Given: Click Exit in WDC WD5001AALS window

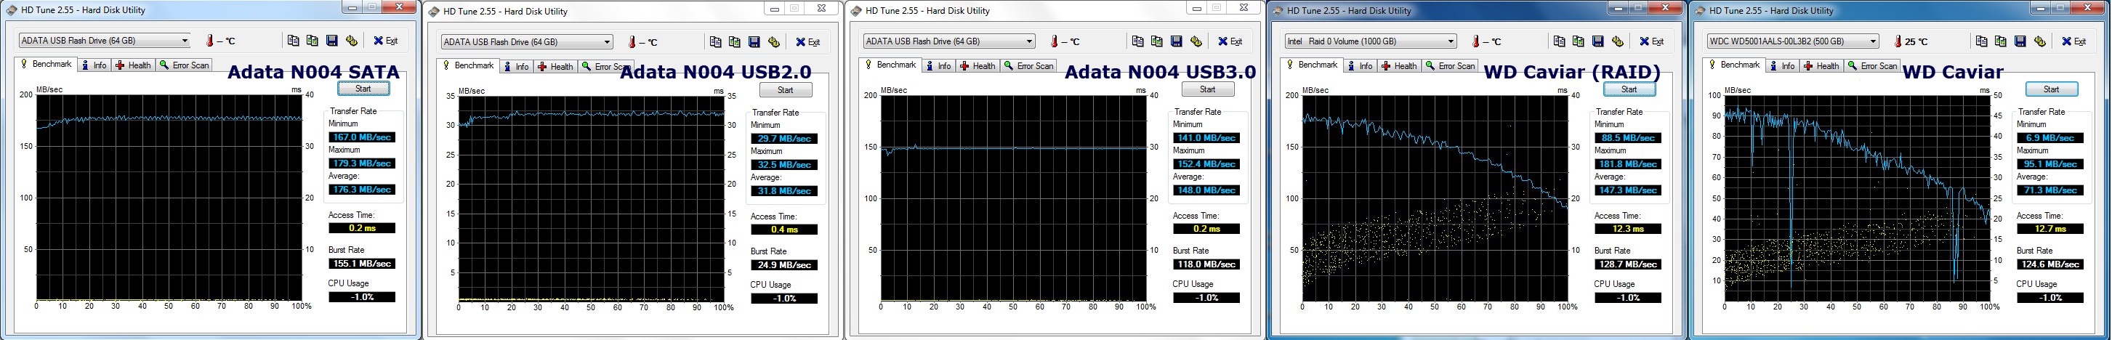Looking at the screenshot, I should coord(2073,41).
